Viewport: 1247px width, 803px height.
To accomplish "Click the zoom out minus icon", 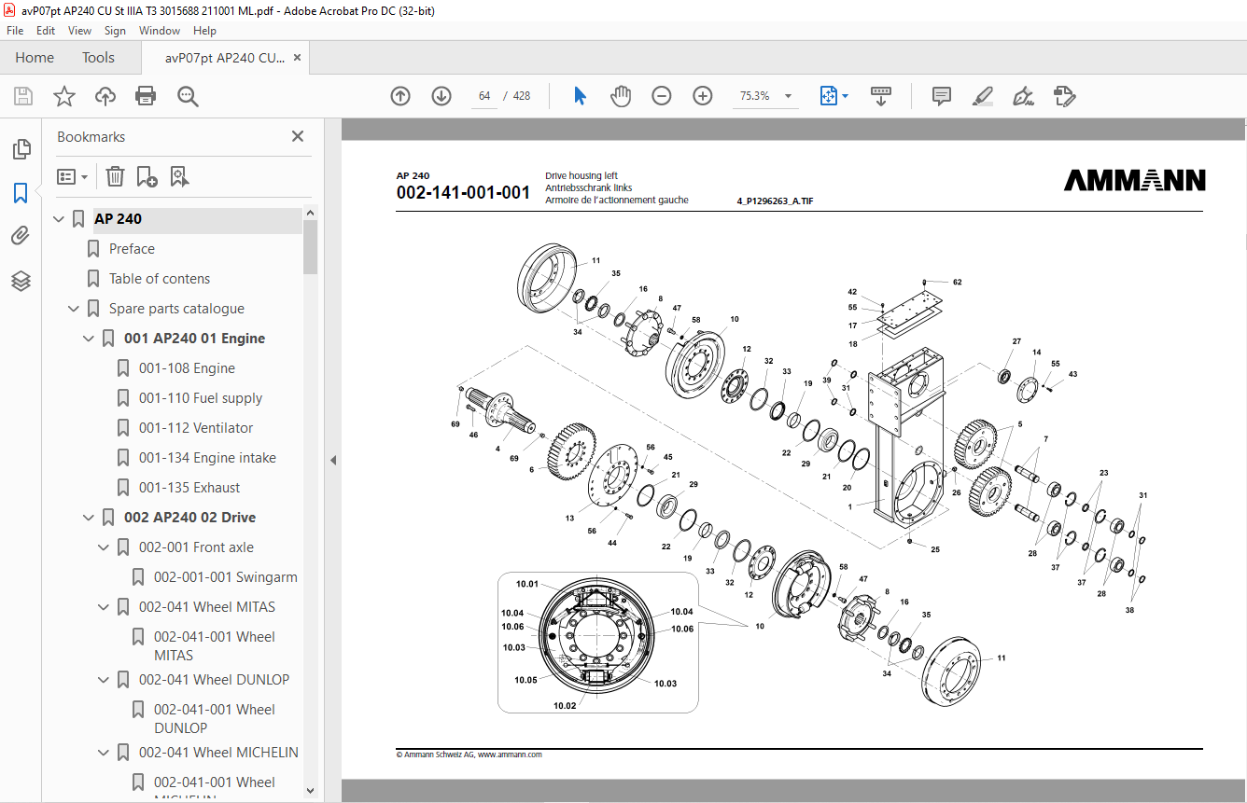I will [x=662, y=96].
